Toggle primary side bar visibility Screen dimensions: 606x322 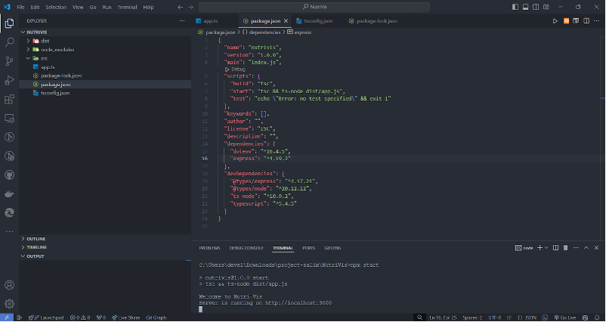pos(515,7)
